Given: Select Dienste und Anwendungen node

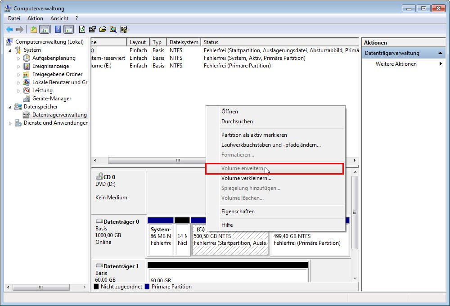Looking at the screenshot, I should click(x=56, y=123).
